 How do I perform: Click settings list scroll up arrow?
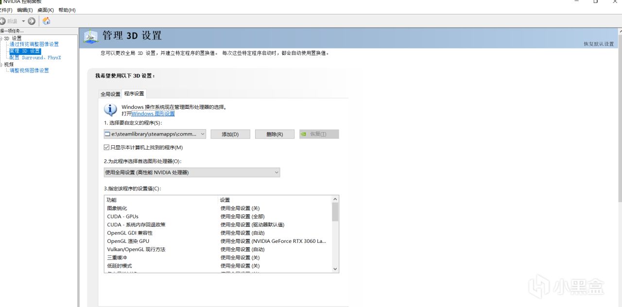(335, 199)
